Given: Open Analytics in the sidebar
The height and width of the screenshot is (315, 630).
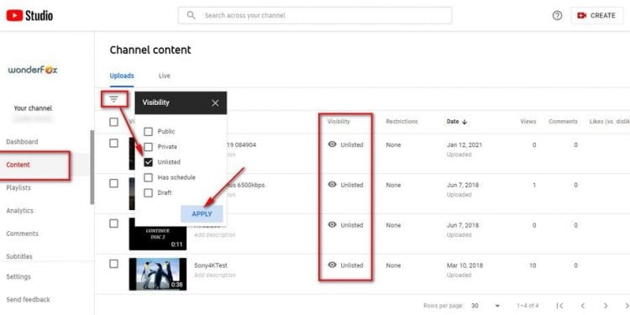Looking at the screenshot, I should point(19,211).
